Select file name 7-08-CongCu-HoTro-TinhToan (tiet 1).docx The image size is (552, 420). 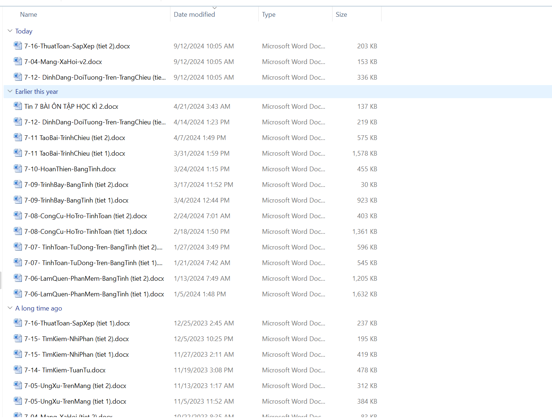coord(86,232)
